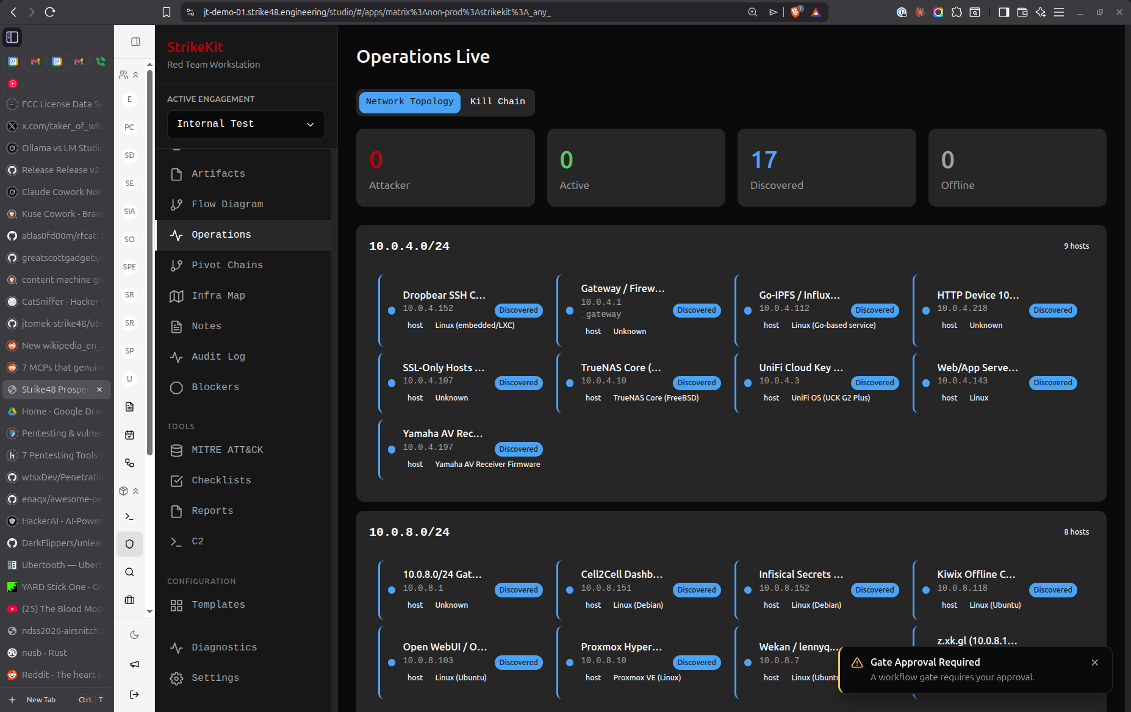This screenshot has height=712, width=1131.
Task: Open the Yamaha AV Receiver host card
Action: [x=462, y=449]
